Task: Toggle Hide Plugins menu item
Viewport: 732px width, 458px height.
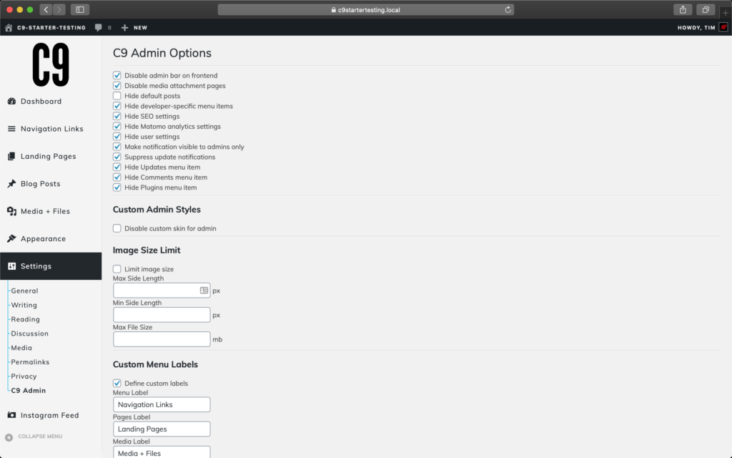Action: [117, 187]
